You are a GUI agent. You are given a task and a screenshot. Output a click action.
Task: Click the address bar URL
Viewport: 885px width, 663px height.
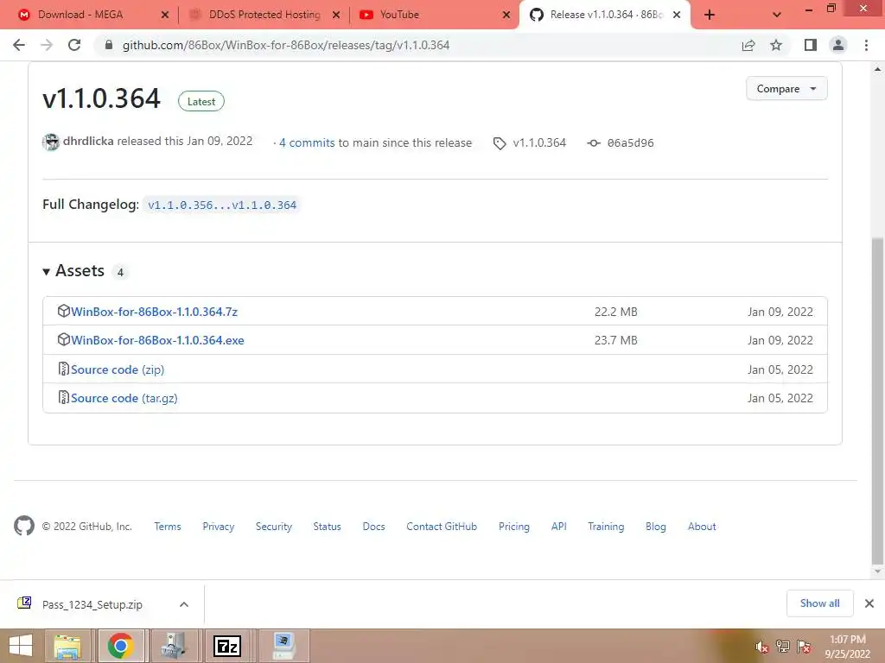[x=286, y=45]
